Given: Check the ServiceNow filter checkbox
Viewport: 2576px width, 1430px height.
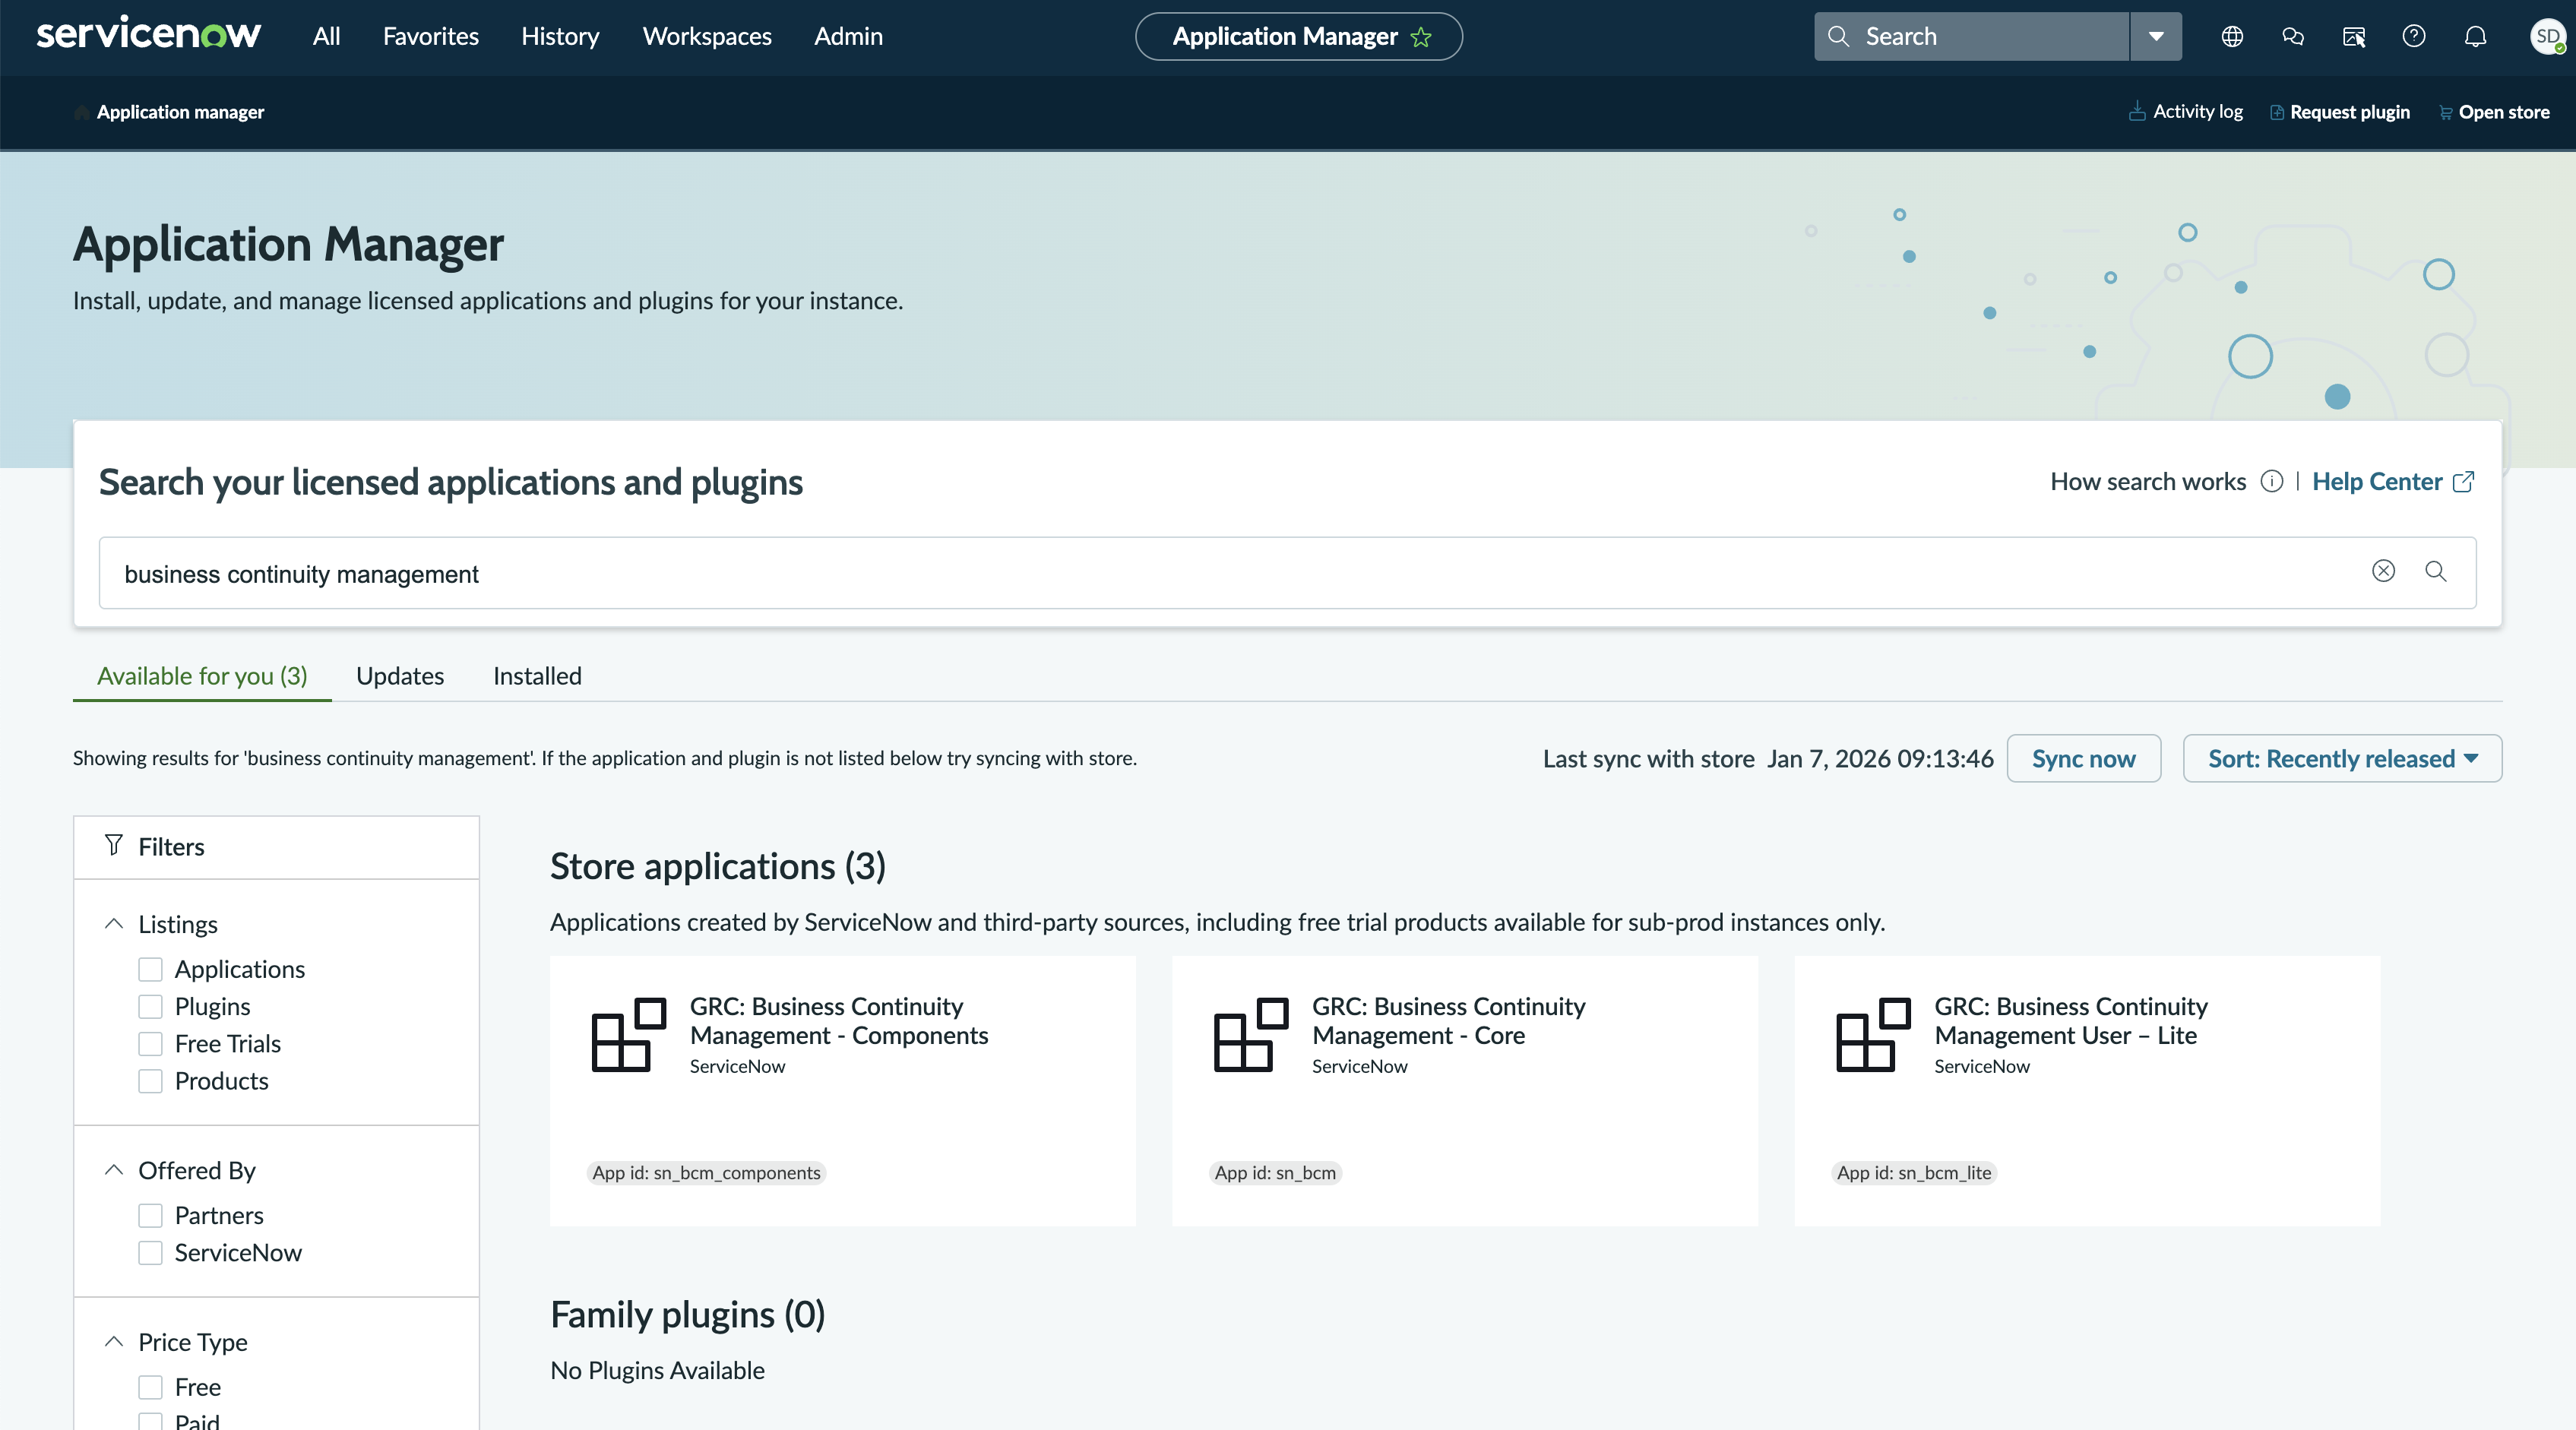Looking at the screenshot, I should coord(150,1252).
